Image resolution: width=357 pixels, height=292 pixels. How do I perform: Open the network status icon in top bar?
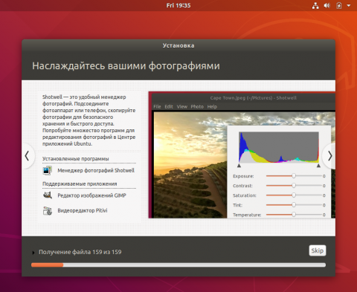(315, 5)
